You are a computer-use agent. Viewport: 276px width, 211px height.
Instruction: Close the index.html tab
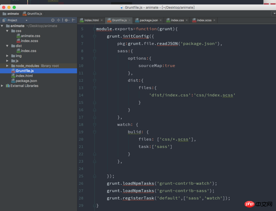pyautogui.click(x=102, y=20)
